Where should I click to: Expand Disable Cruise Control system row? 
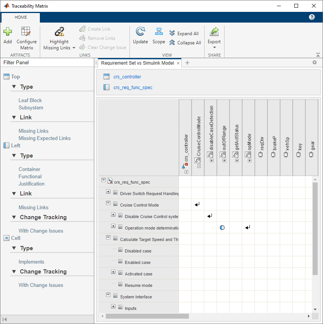pyautogui.click(x=113, y=215)
